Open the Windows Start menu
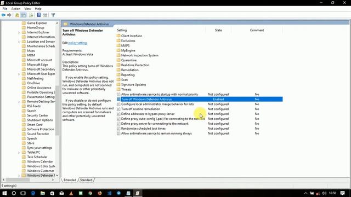351x197 pixels. [x=4, y=193]
